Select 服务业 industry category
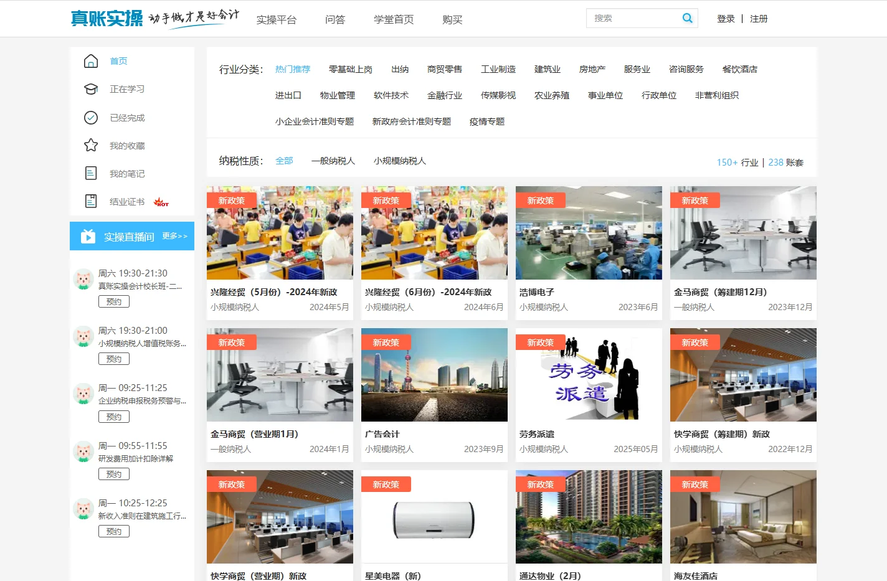This screenshot has width=887, height=581. coord(637,69)
